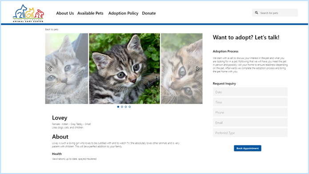
Task: Select the second carousel dot
Action: point(122,107)
